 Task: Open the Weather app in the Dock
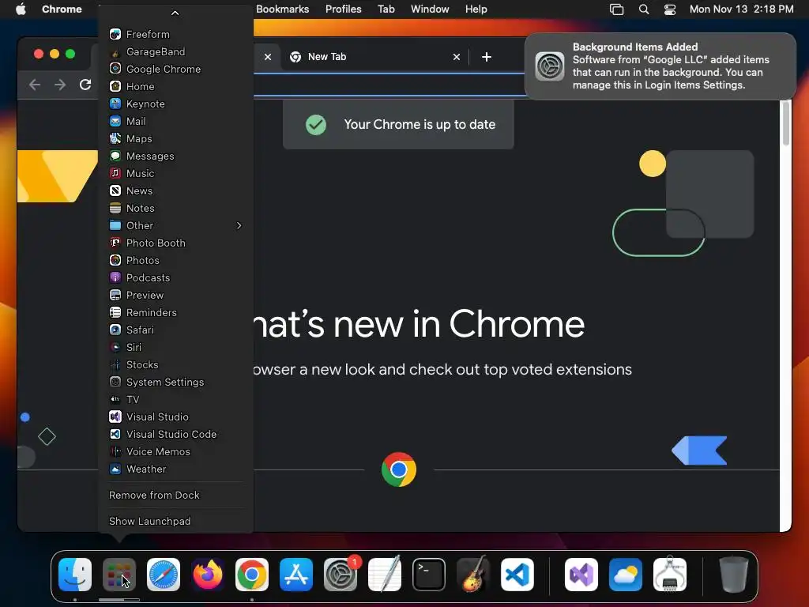626,574
